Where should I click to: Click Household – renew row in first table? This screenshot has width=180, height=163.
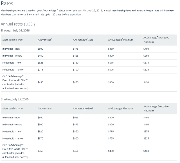point(89,70)
